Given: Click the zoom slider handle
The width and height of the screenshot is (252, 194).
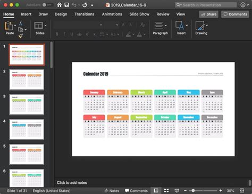Looking at the screenshot, I should tap(193, 191).
